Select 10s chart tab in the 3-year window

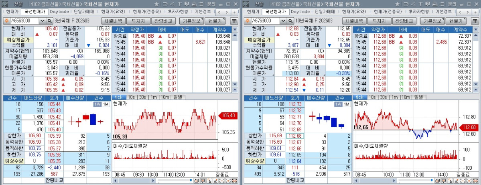coord(131,97)
